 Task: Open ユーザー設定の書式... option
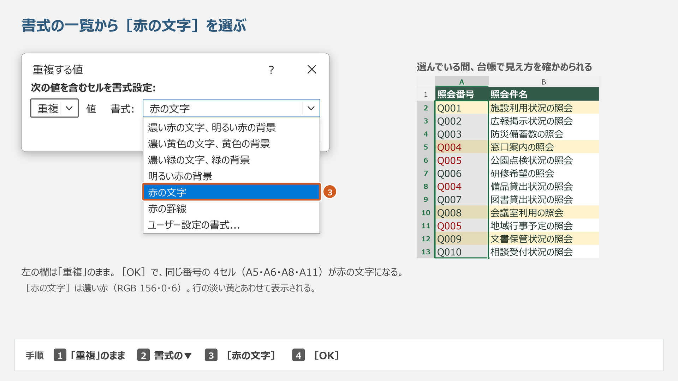pyautogui.click(x=231, y=225)
